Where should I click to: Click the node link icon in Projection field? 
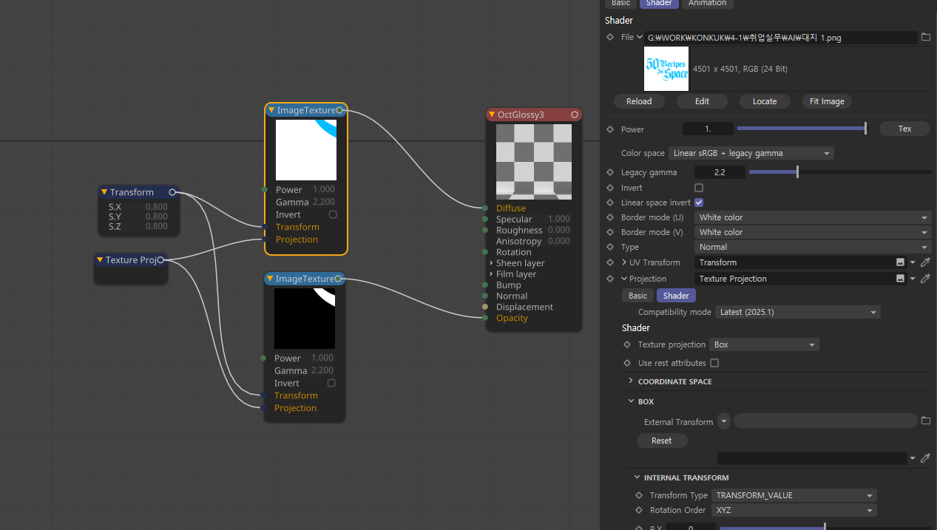pos(900,279)
